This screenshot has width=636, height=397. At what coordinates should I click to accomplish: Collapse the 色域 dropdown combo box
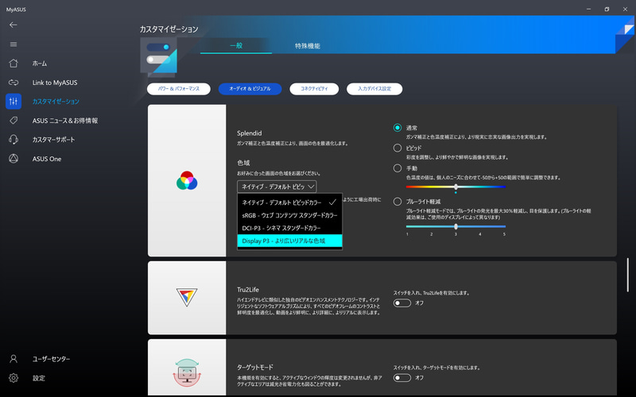(277, 187)
